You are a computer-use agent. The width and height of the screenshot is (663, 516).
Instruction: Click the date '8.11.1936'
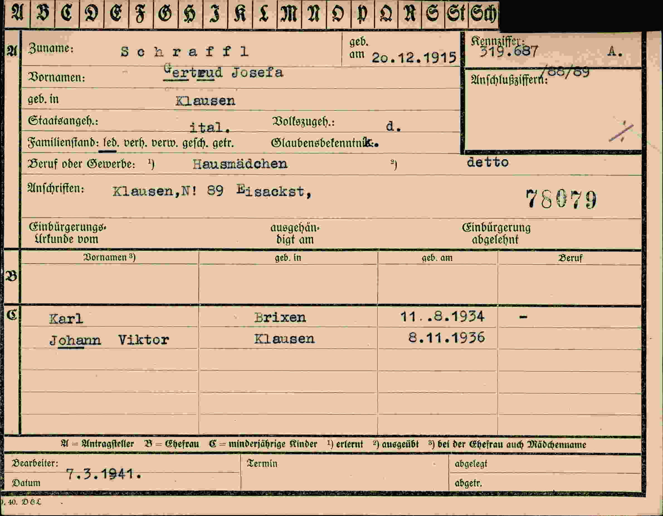click(447, 338)
